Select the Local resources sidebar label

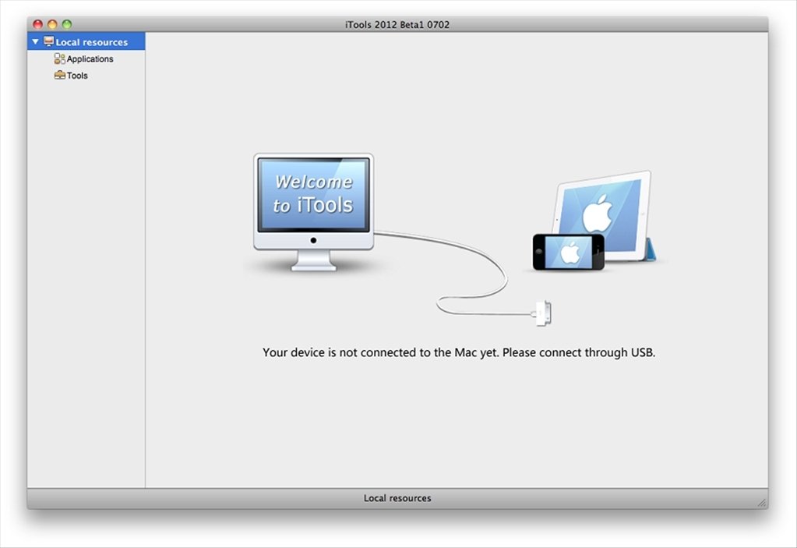coord(91,42)
